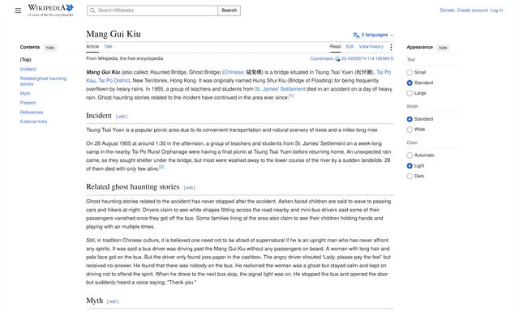This screenshot has height=311, width=519.
Task: Select Large text size
Action: tap(410, 93)
